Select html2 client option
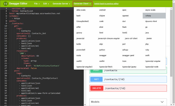The image size is (175, 106). click(125, 33)
